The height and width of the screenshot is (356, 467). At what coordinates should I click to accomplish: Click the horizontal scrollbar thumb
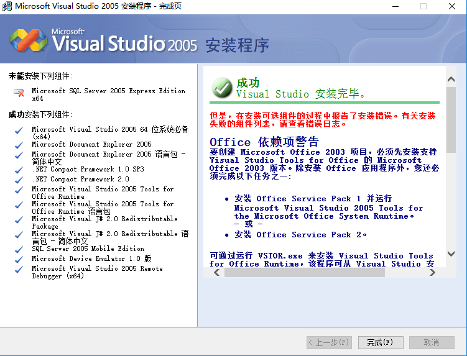304,272
